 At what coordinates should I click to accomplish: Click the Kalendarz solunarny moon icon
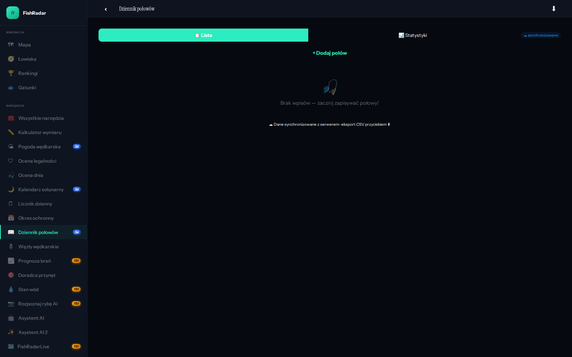pyautogui.click(x=11, y=190)
